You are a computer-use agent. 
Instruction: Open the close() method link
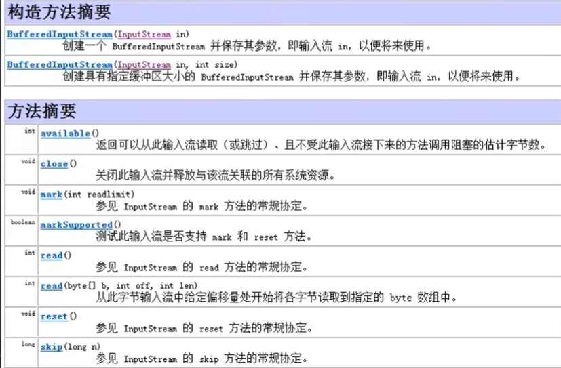54,164
